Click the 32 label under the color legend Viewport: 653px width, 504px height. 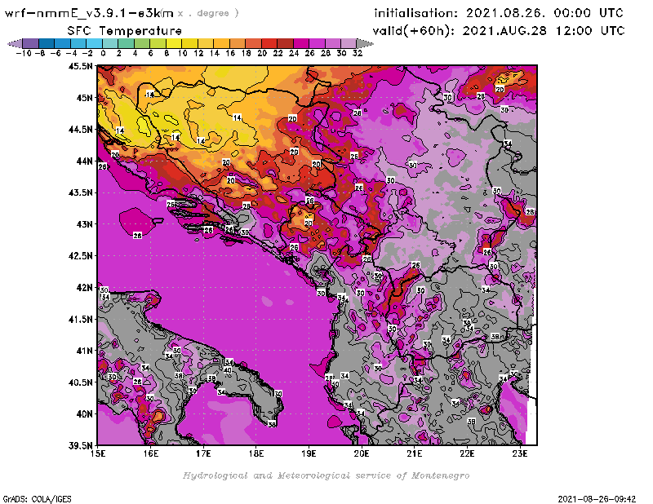click(x=358, y=53)
